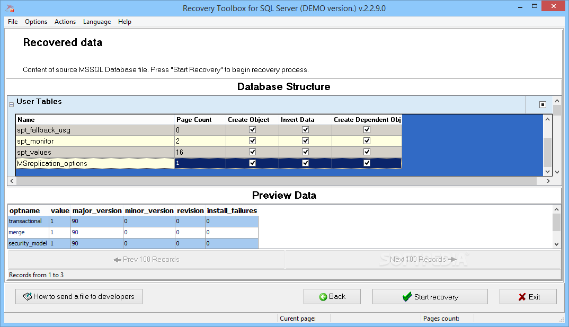
Task: Click the horizontal scrollbar left arrow
Action: coord(12,181)
